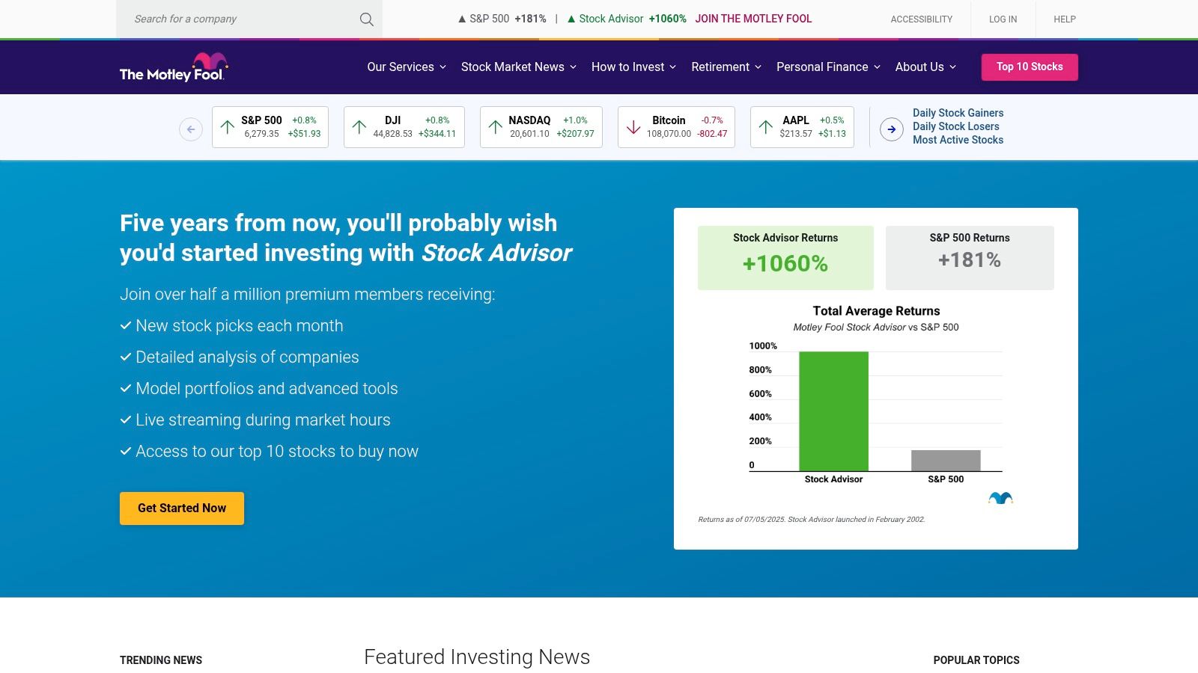This screenshot has width=1198, height=673.
Task: Expand the Retirement menu chevron
Action: (758, 67)
